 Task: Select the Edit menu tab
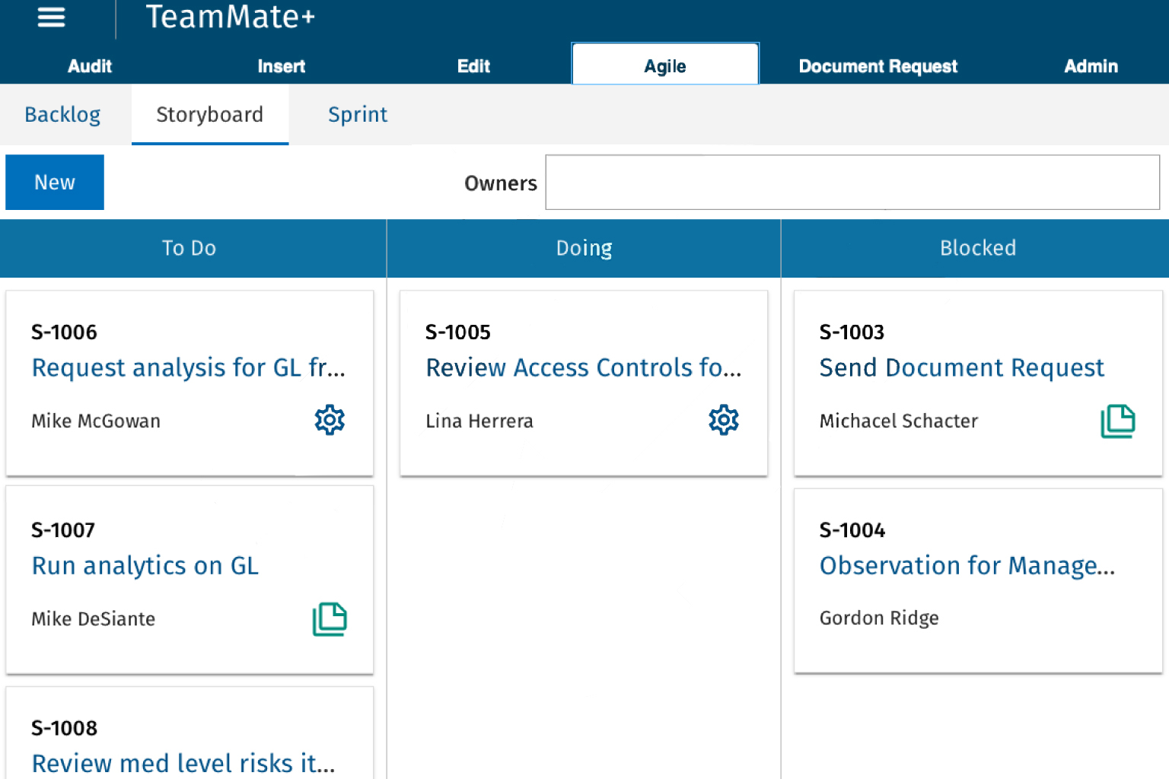(473, 66)
